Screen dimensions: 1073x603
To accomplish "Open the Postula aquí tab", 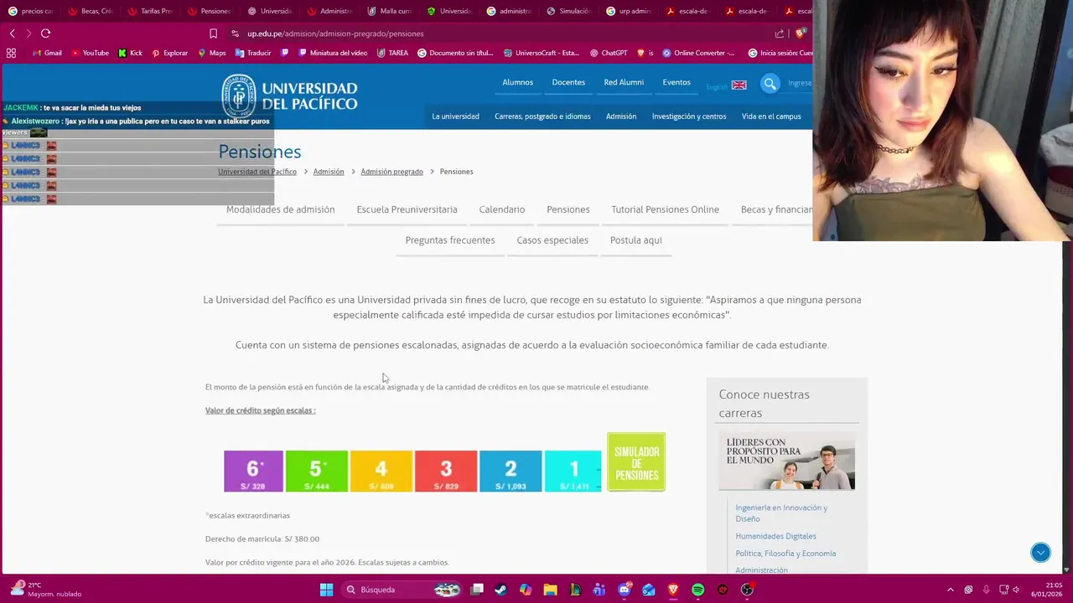I will pyautogui.click(x=636, y=240).
